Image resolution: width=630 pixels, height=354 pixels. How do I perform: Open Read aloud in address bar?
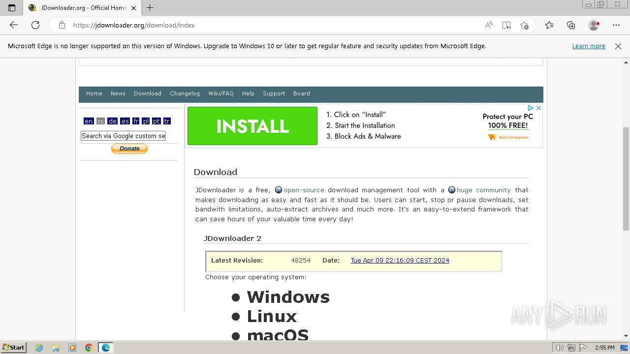[x=489, y=25]
